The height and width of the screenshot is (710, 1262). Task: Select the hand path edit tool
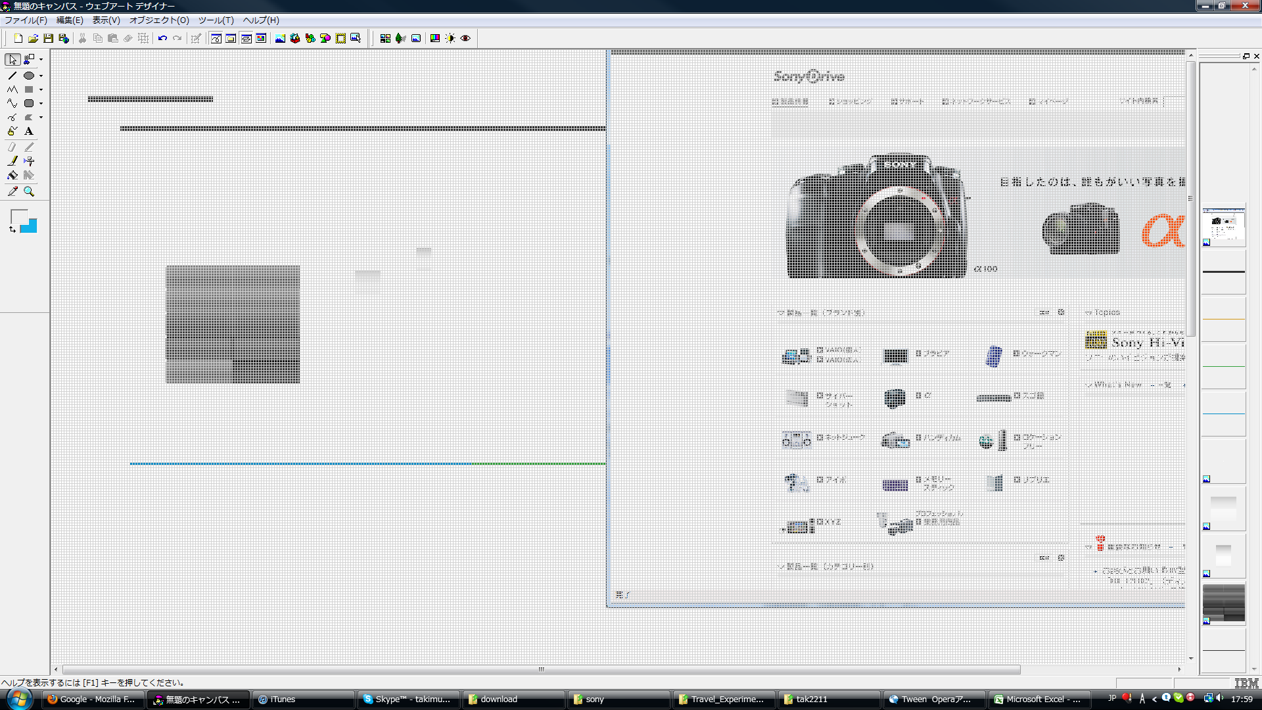point(12,131)
